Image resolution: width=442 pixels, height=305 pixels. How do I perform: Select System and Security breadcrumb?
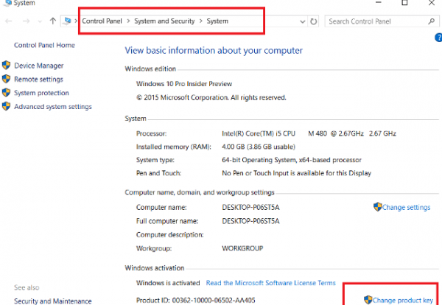(x=164, y=21)
